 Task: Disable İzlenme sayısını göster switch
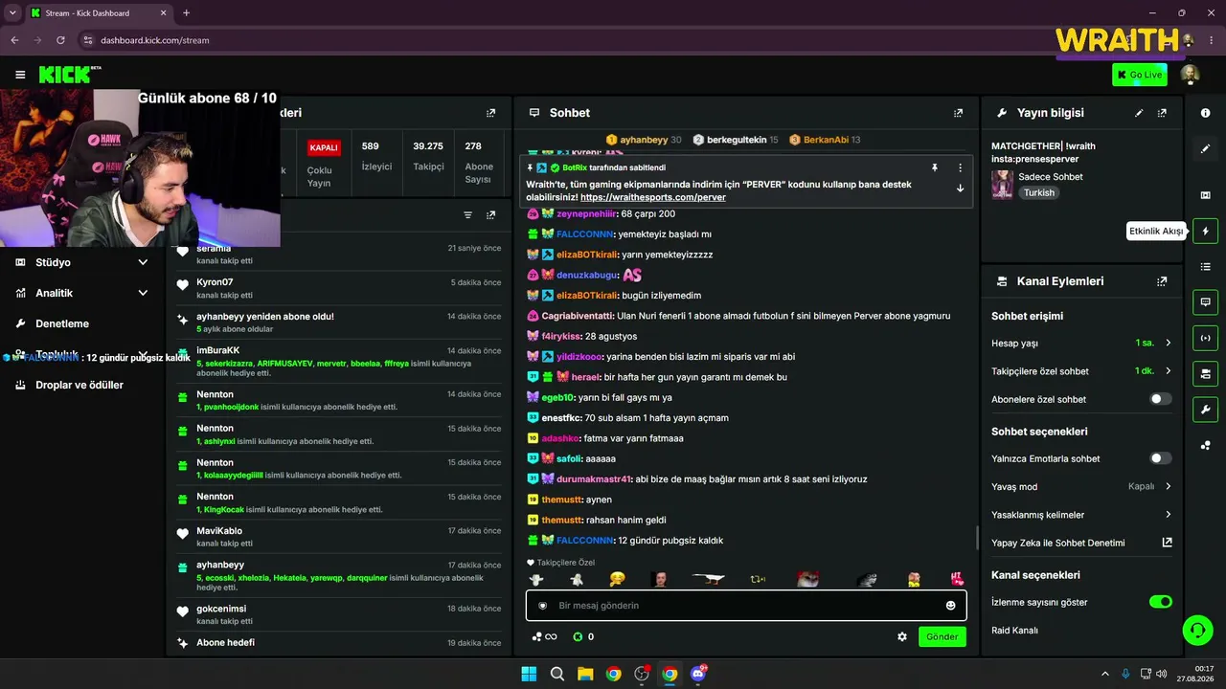pyautogui.click(x=1160, y=602)
